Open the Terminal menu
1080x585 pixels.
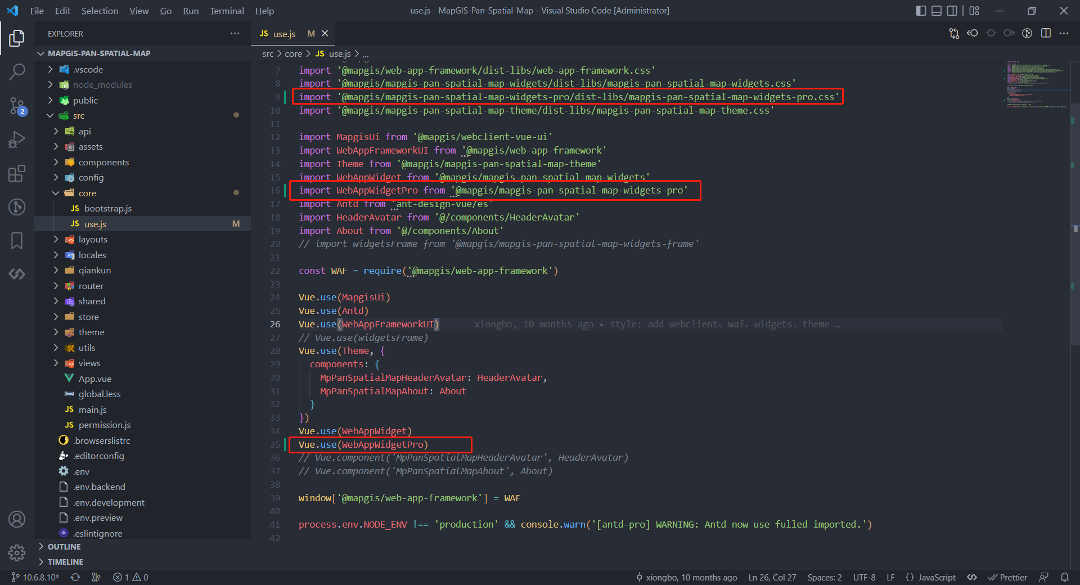point(227,11)
